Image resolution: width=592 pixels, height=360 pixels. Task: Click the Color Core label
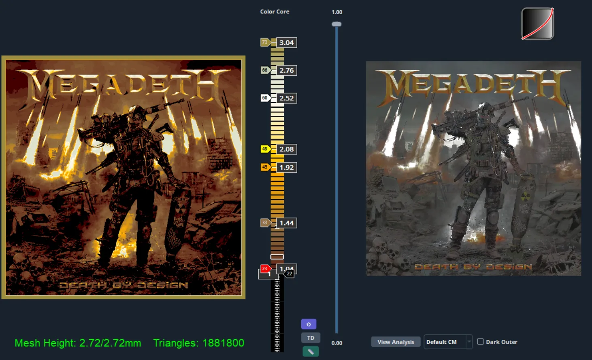[x=275, y=12]
